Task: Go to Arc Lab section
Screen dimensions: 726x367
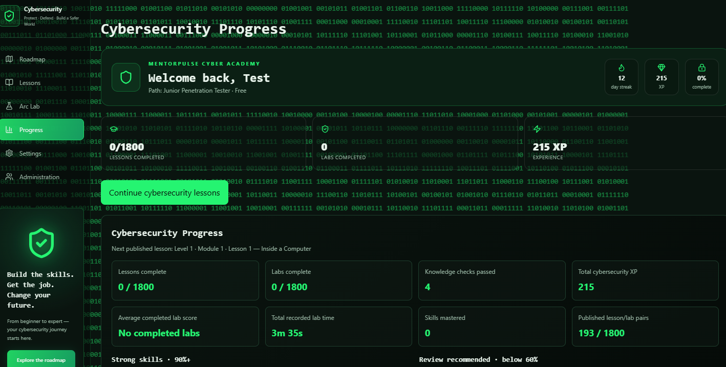Action: 42,106
